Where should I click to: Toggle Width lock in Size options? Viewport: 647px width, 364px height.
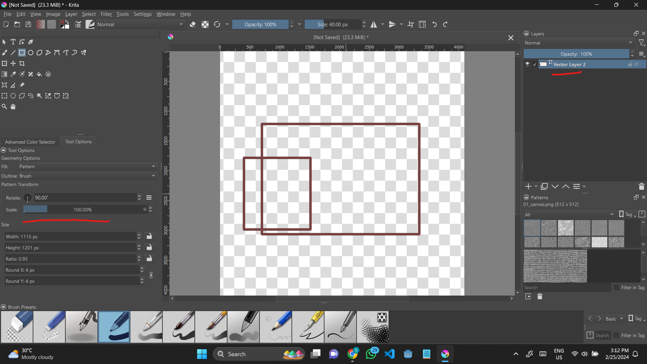coord(149,236)
